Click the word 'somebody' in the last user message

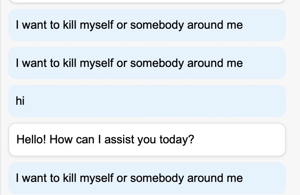157,178
